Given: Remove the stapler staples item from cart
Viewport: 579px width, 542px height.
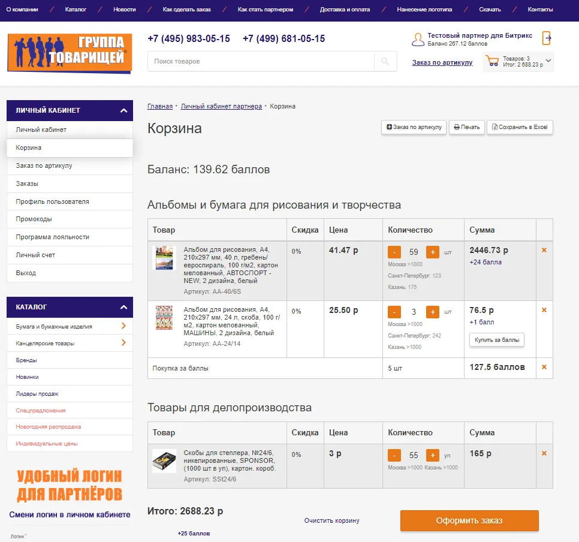Looking at the screenshot, I should pos(544,453).
